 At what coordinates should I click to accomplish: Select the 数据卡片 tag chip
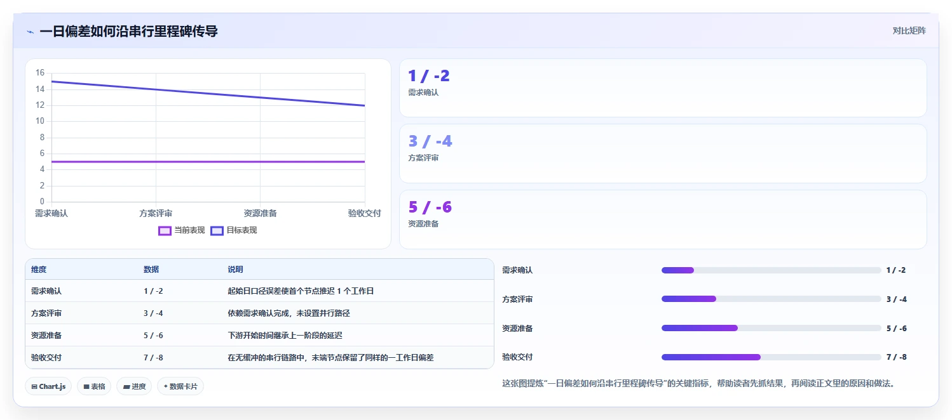(180, 386)
